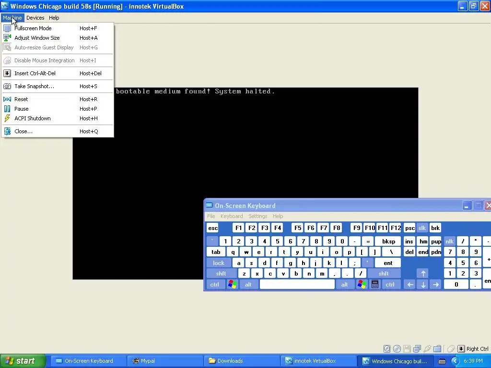
Task: Click the pup page up key
Action: click(436, 241)
